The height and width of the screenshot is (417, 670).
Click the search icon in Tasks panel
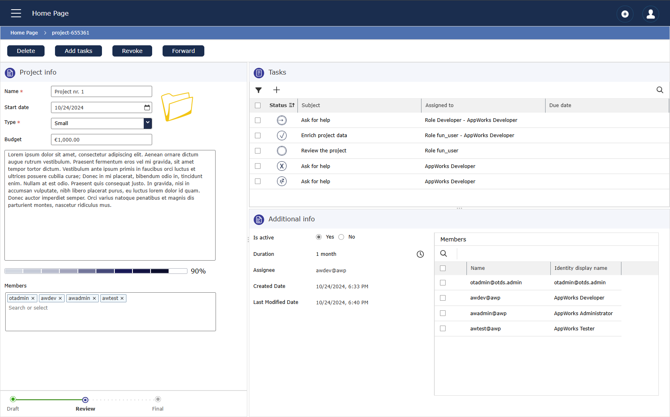point(660,90)
